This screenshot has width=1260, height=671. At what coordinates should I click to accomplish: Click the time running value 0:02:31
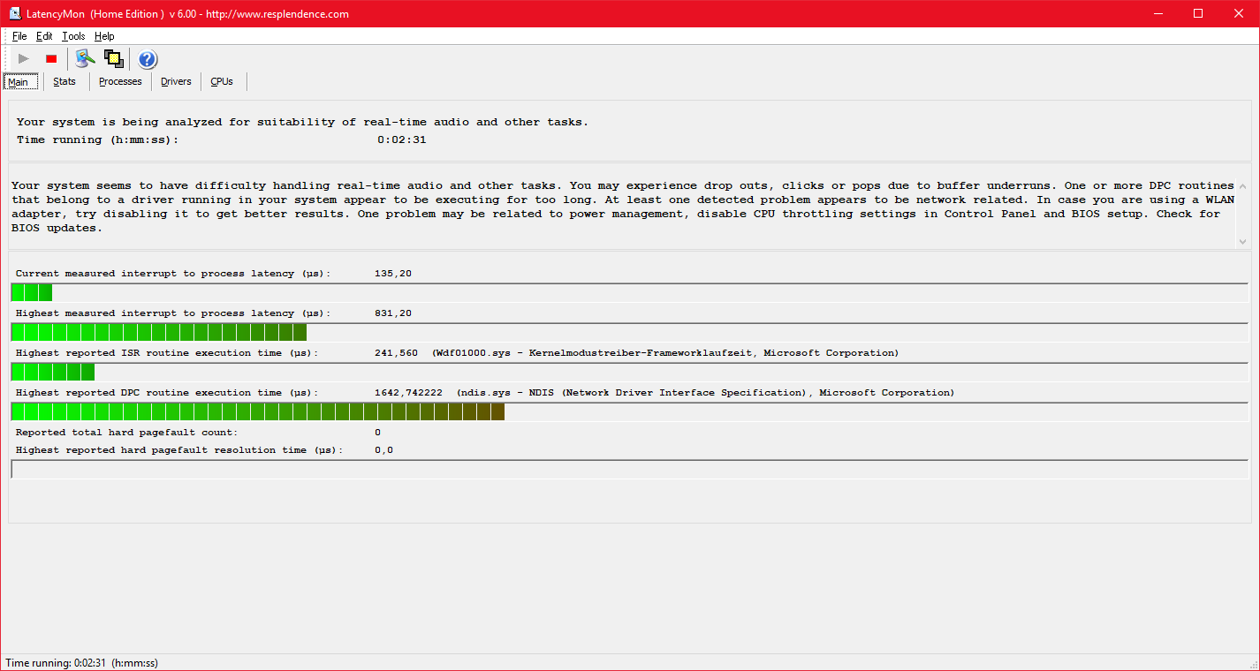tap(402, 139)
